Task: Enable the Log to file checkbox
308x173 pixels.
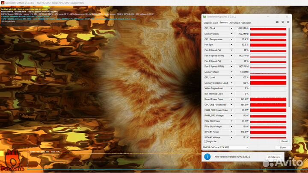Action: coord(205,141)
